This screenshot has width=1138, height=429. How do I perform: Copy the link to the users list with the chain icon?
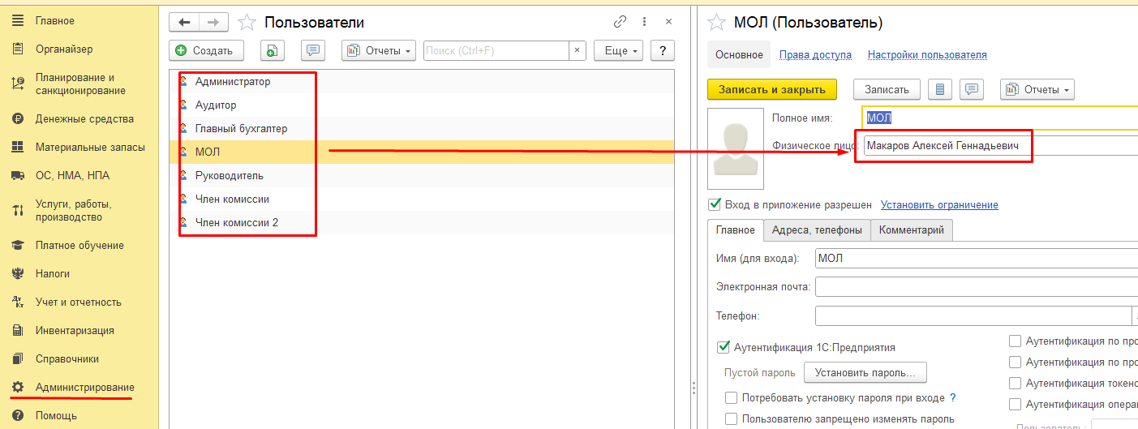[x=621, y=23]
